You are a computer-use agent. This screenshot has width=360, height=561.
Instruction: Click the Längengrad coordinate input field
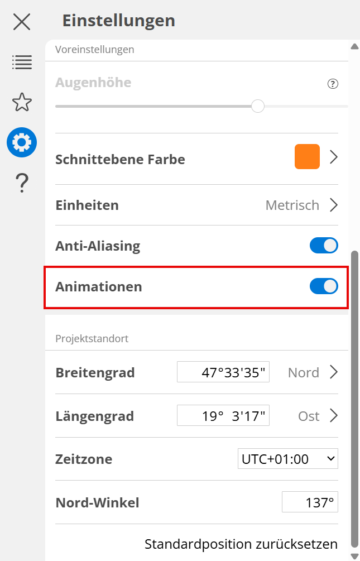(223, 416)
